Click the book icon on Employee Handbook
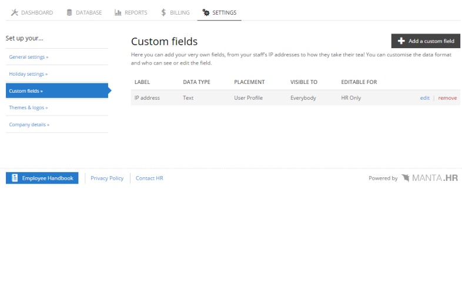This screenshot has width=462, height=307. coord(14,178)
